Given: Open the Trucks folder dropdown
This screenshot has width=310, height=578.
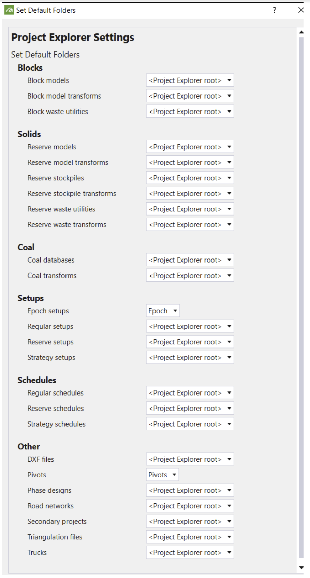Looking at the screenshot, I should pos(190,553).
